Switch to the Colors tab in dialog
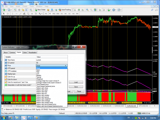Screen dimensions: 160x120 click(25, 52)
